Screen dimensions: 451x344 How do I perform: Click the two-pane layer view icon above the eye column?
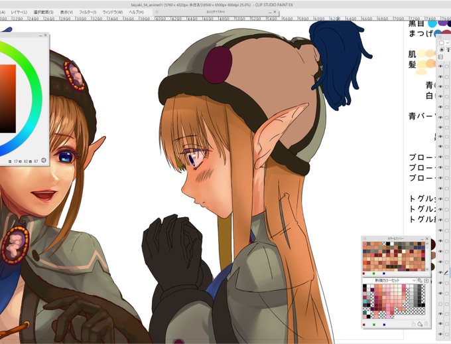click(440, 57)
